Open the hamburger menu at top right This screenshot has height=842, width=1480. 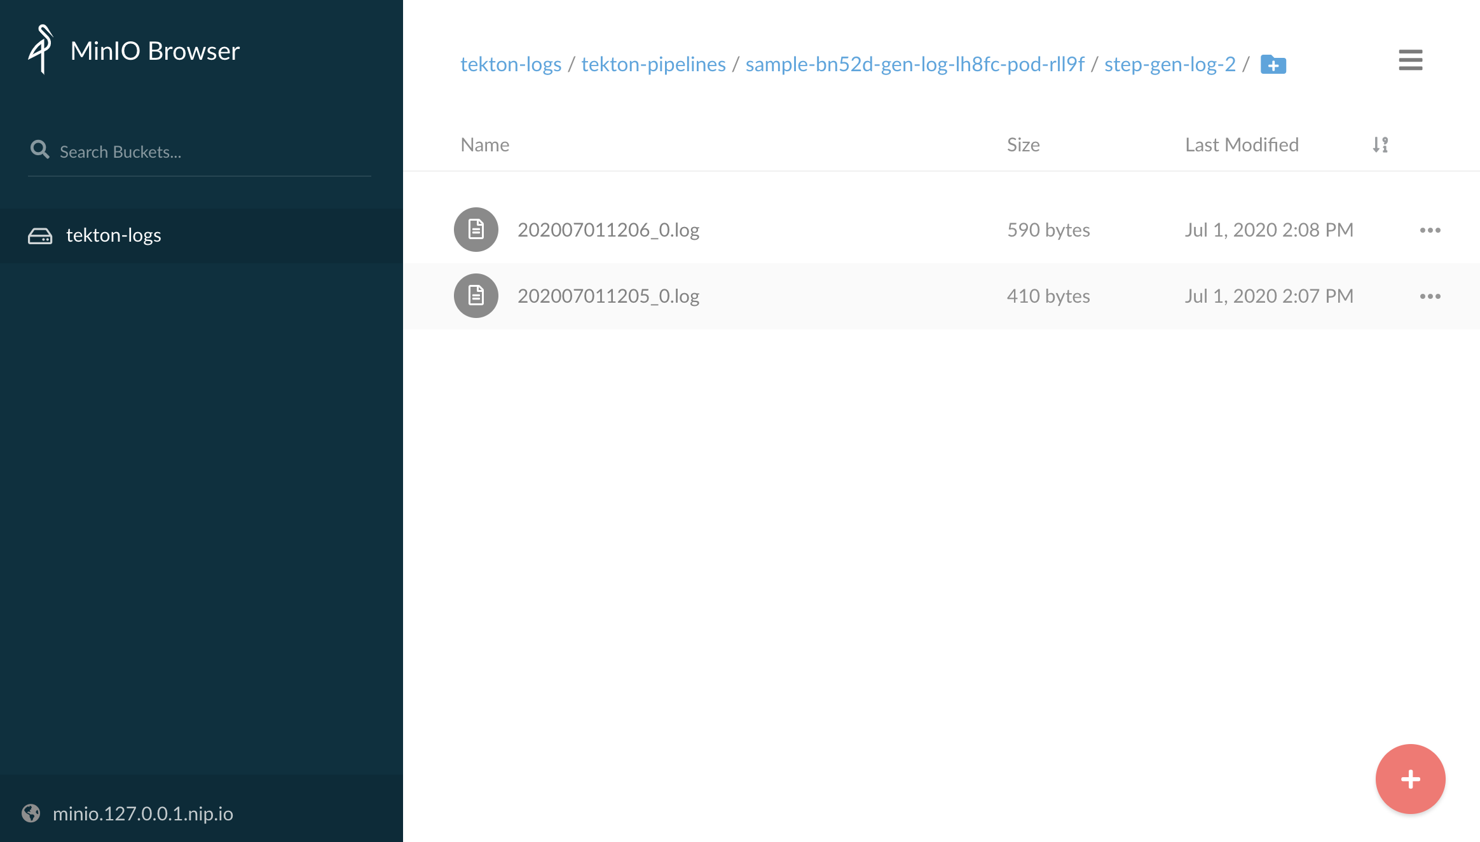(x=1411, y=60)
